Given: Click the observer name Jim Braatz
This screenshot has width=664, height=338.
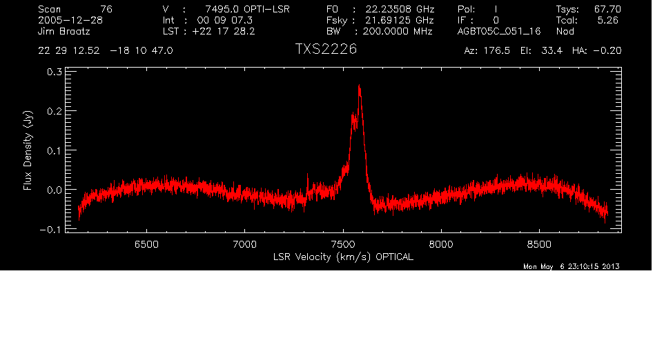Looking at the screenshot, I should 64,31.
